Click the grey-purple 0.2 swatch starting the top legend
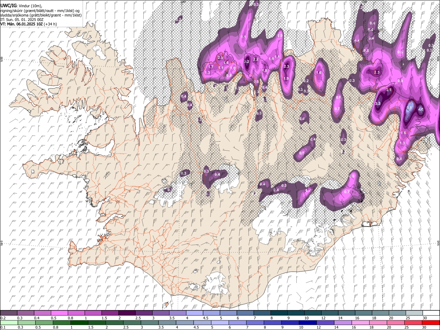This screenshot has height=330, width=440. pos(9,313)
